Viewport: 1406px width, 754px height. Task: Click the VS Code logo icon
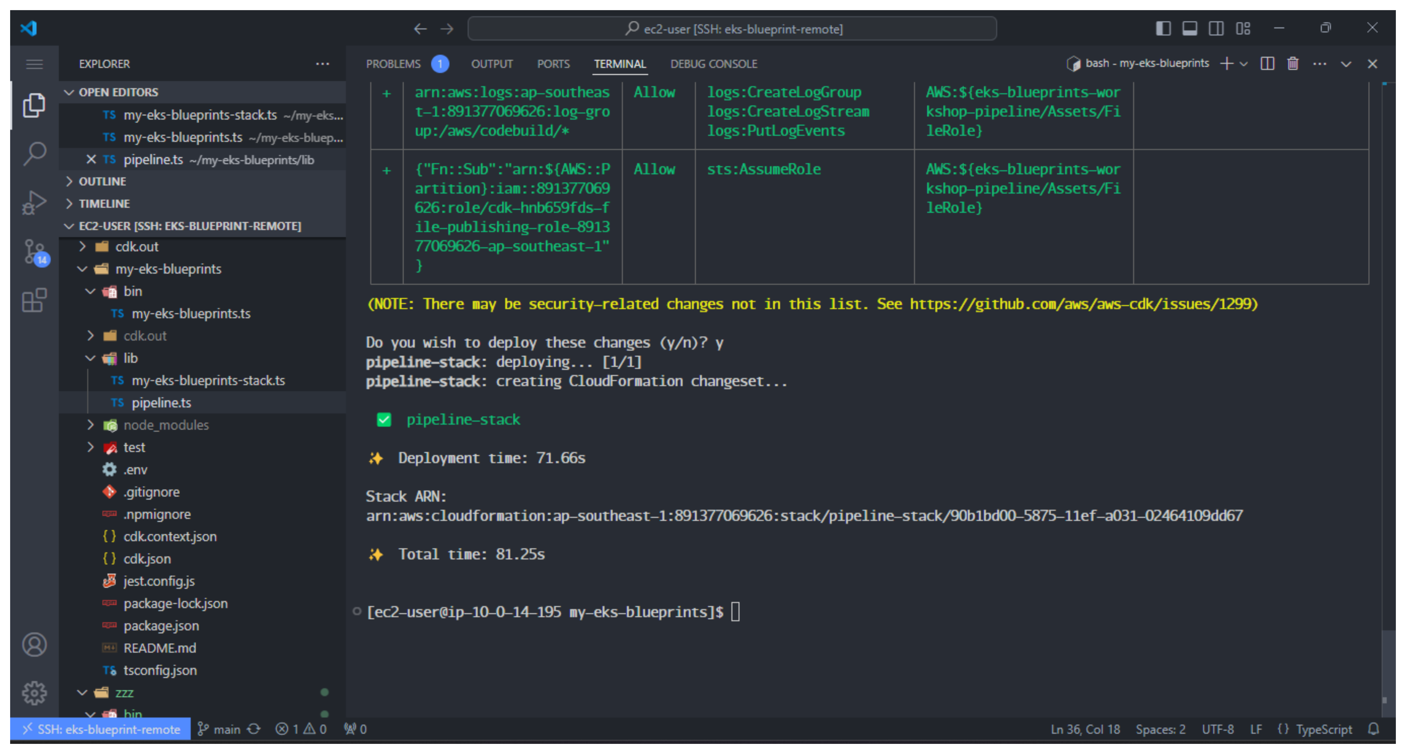pos(29,28)
